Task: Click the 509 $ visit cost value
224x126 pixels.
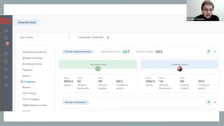Action: (119, 81)
